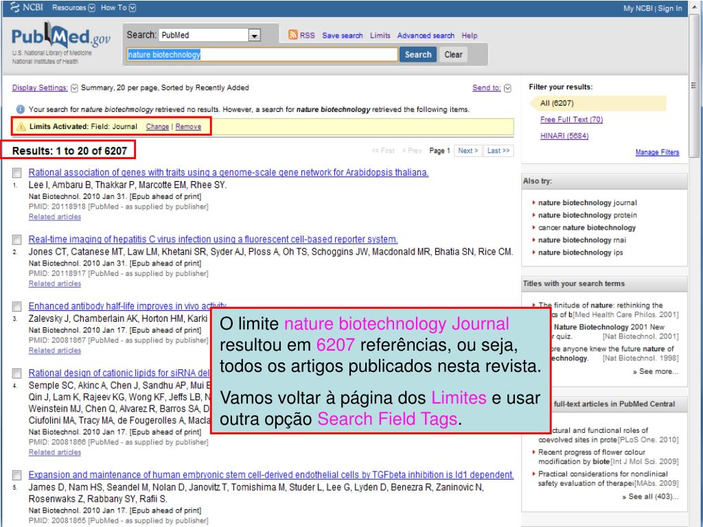The image size is (703, 527).
Task: Click Change next to Limits Activated
Action: [157, 127]
